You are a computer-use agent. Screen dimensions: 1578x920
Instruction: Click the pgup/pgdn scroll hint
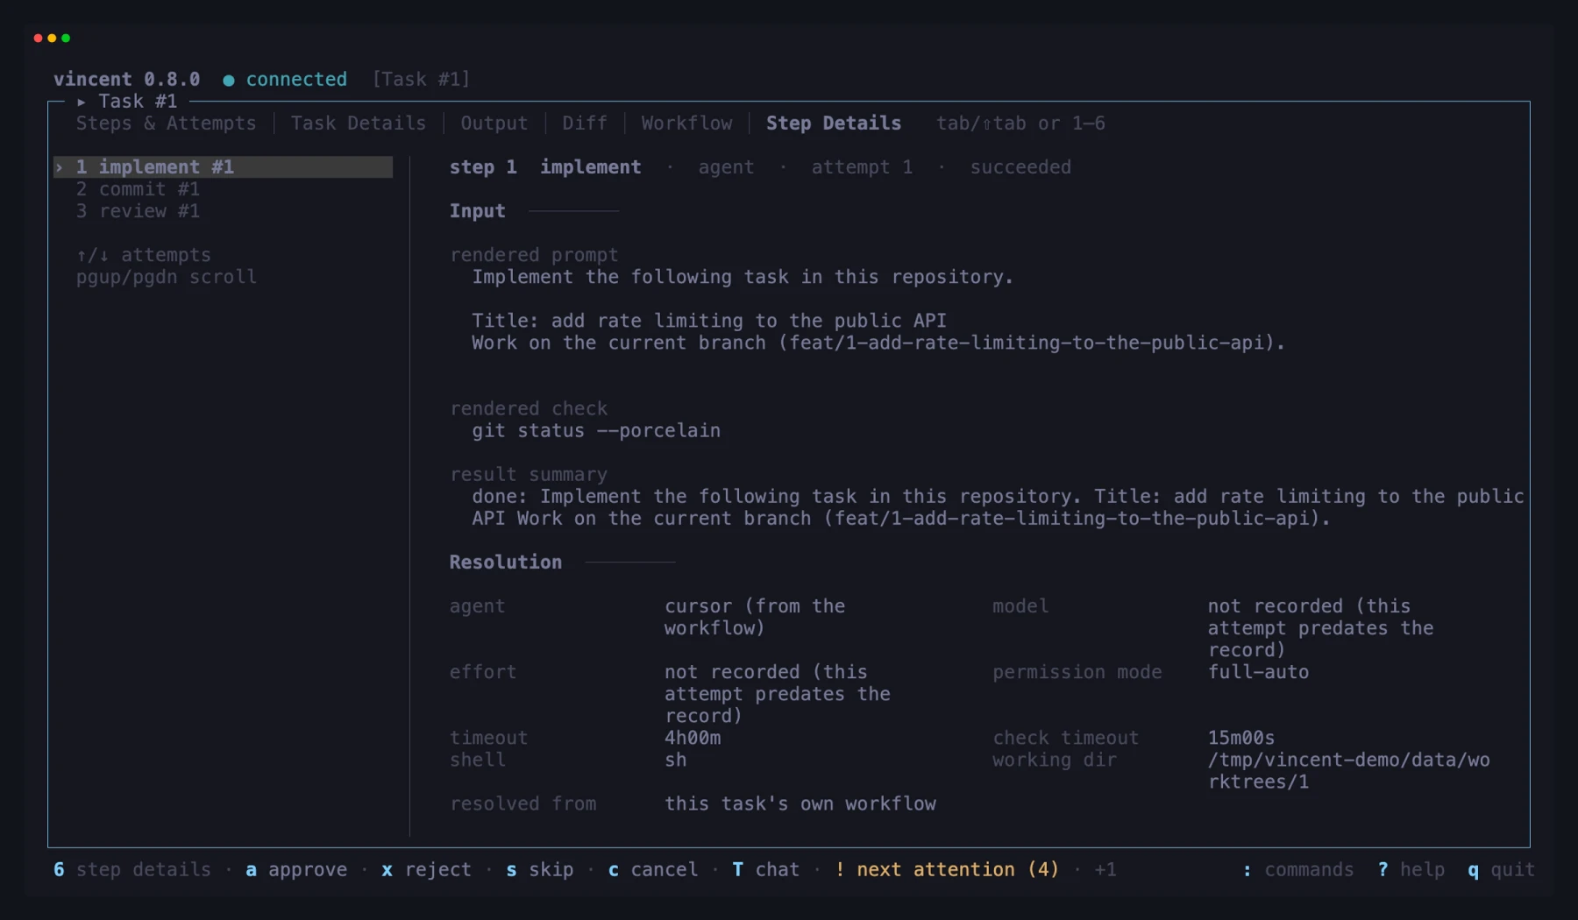[166, 277]
